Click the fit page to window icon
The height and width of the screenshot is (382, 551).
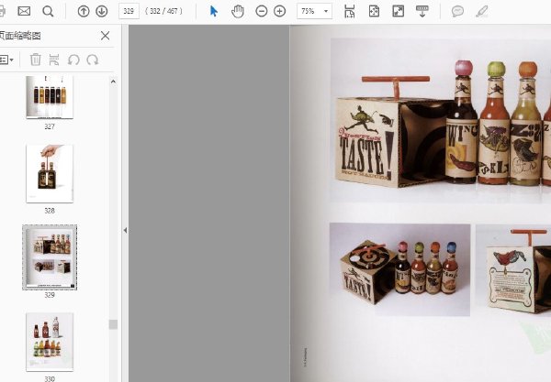pyautogui.click(x=374, y=11)
